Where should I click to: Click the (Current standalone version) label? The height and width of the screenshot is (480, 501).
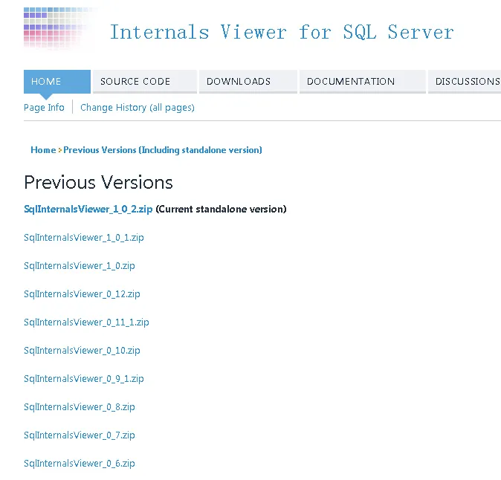coord(221,210)
